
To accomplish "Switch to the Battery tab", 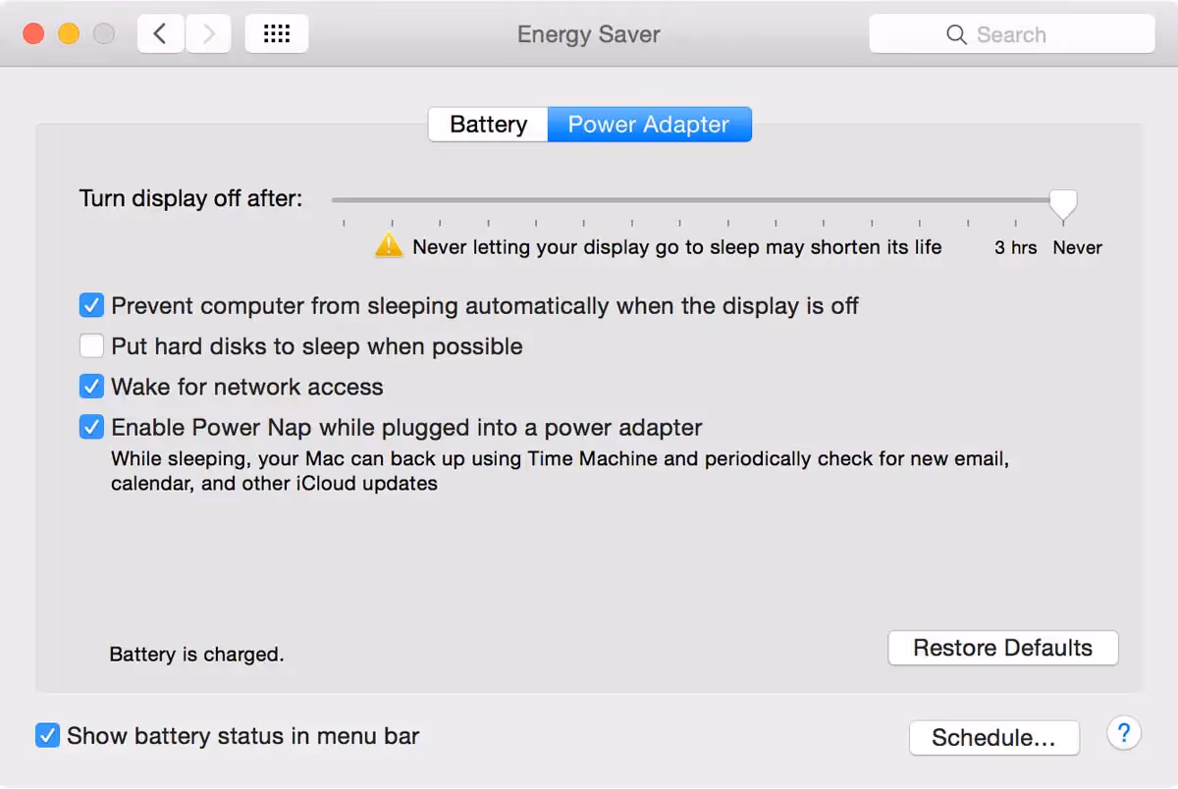I will point(488,124).
